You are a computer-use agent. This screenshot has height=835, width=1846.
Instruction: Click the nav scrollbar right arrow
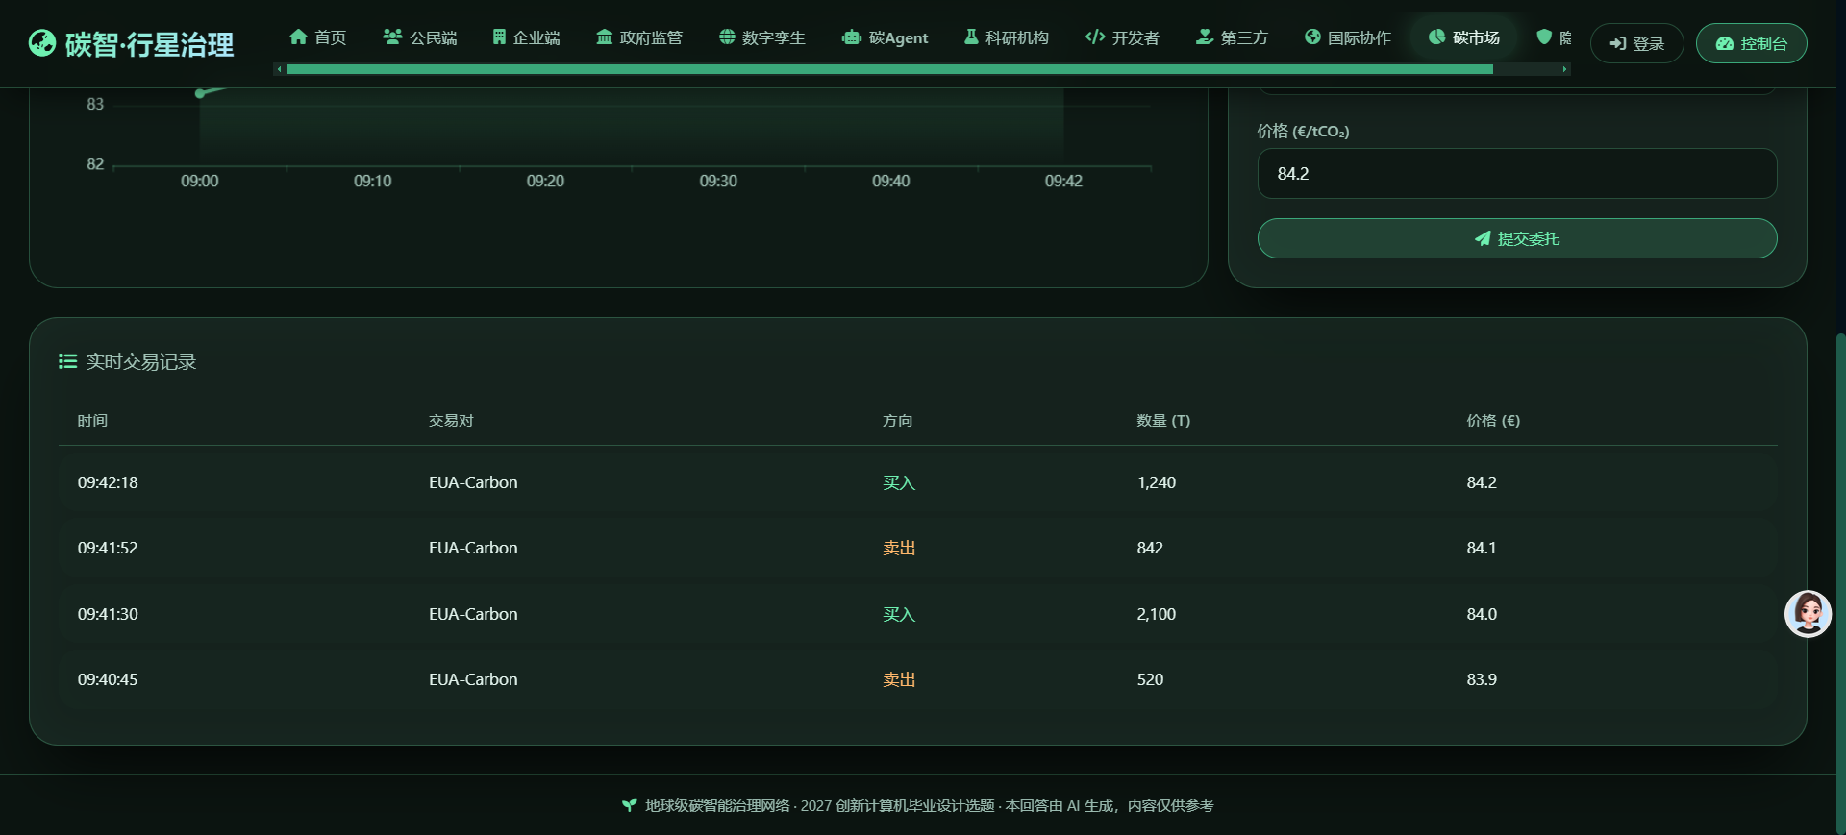[1565, 69]
